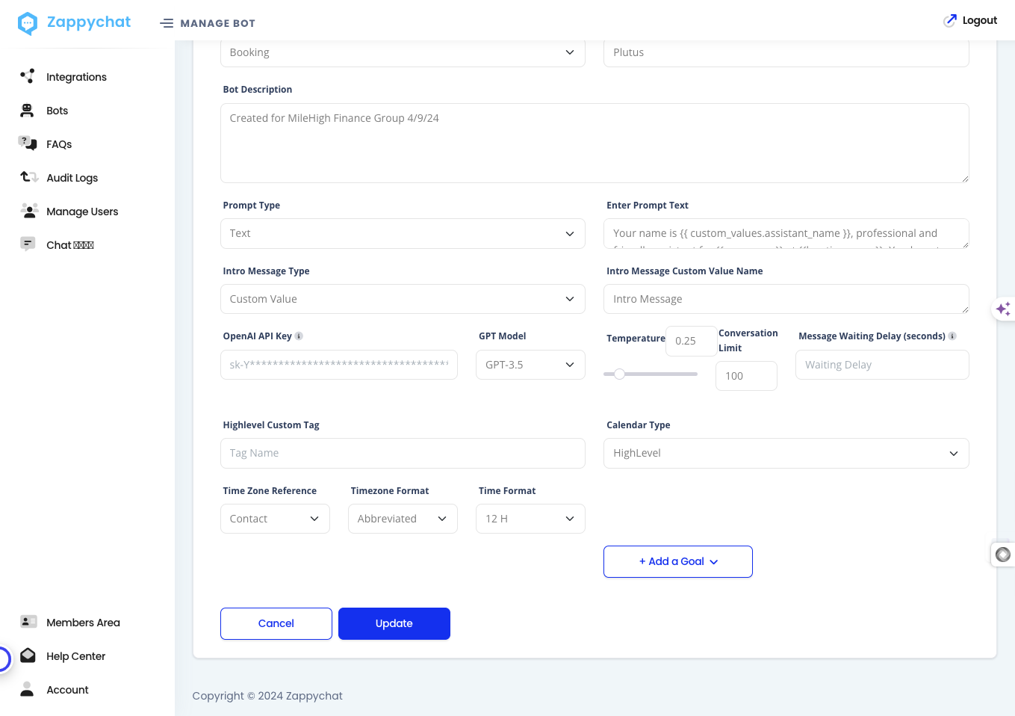Image resolution: width=1015 pixels, height=716 pixels.
Task: Open the Intro Message Type dropdown
Action: 403,299
